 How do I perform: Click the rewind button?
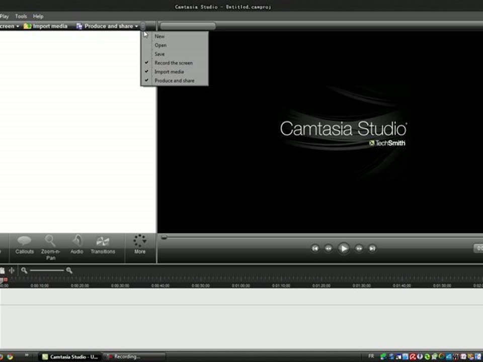tap(329, 248)
